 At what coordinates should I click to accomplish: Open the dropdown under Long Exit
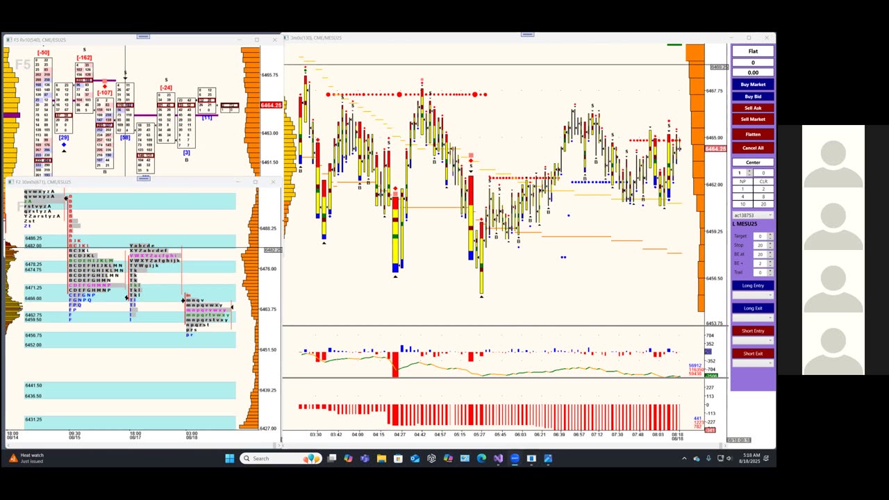point(753,317)
